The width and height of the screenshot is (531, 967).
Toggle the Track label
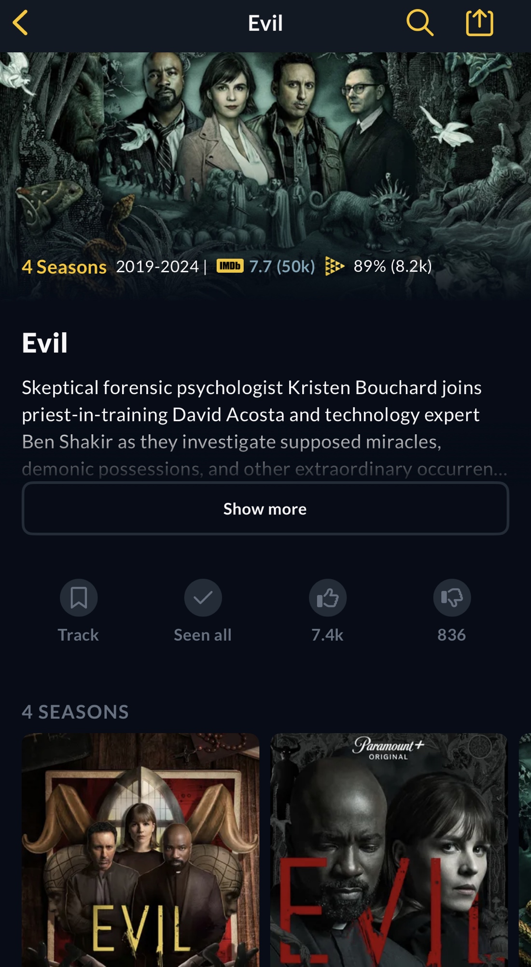[x=78, y=635]
